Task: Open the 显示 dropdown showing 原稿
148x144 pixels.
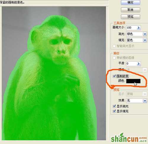Action: pos(145,94)
